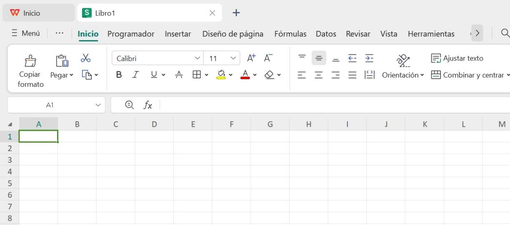510x225 pixels.
Task: Open the Pegar dropdown arrow
Action: (71, 75)
